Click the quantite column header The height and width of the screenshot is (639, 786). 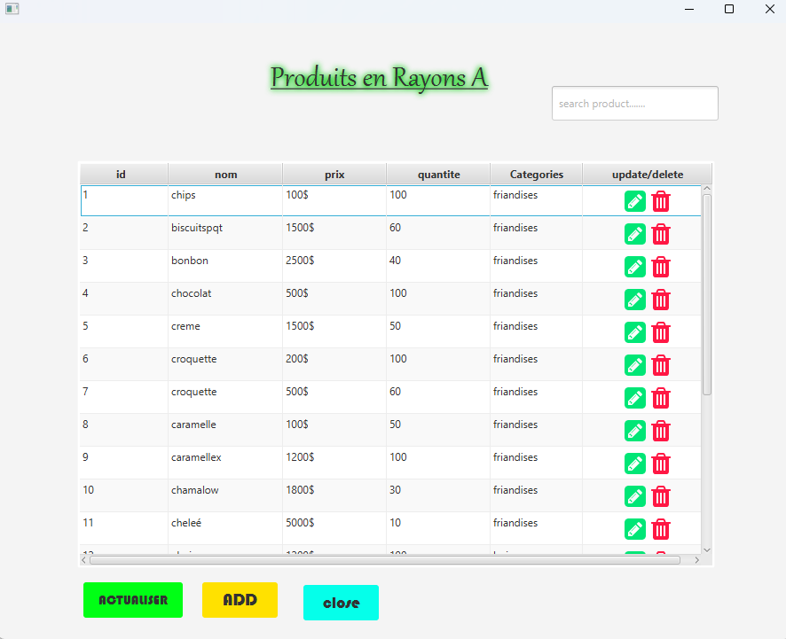click(x=438, y=175)
